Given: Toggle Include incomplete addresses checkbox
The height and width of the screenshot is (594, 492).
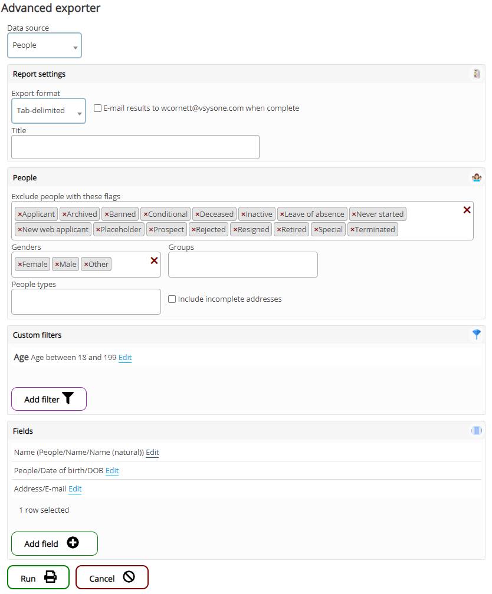Looking at the screenshot, I should tap(172, 299).
